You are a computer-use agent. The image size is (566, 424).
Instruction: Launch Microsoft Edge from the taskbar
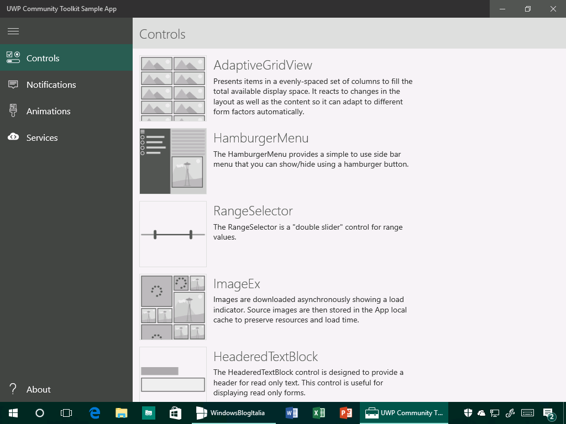pyautogui.click(x=95, y=413)
